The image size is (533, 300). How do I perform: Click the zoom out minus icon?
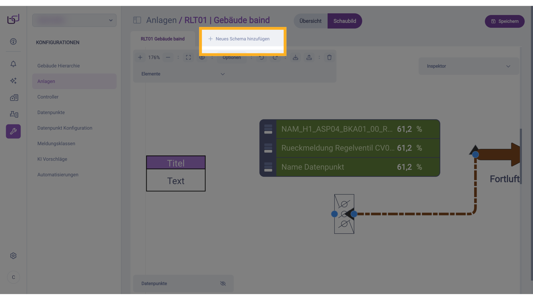(168, 57)
